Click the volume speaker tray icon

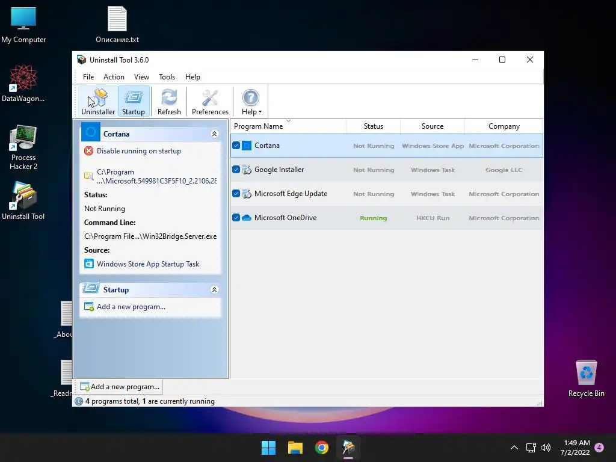point(546,448)
